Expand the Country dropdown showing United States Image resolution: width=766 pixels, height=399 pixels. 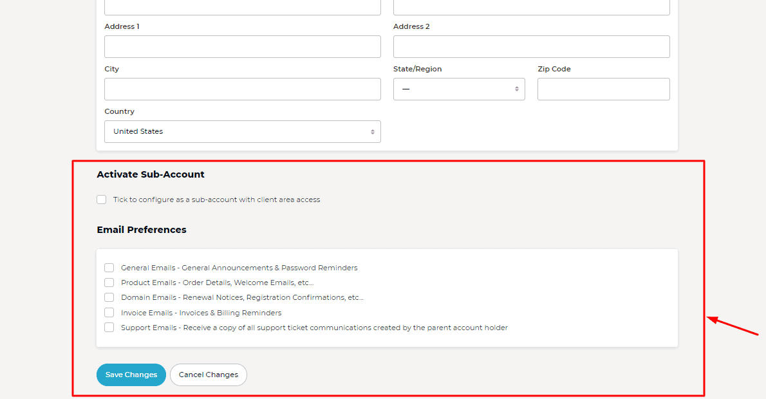pos(242,131)
